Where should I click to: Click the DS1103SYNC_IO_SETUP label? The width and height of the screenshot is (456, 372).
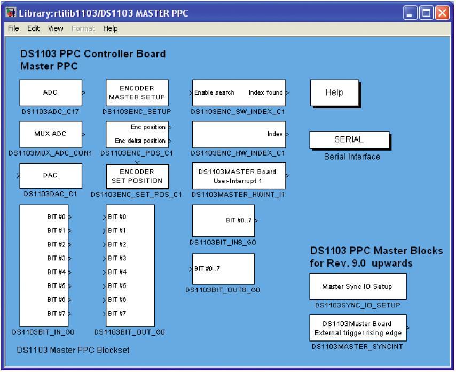358,305
